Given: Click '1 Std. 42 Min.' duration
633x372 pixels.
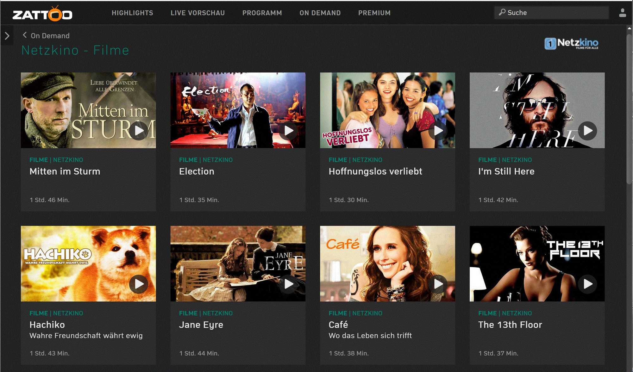Looking at the screenshot, I should coord(498,200).
